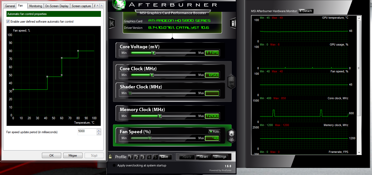Decrease the fan update period with down arrow
This screenshot has height=175, width=372.
[99, 133]
